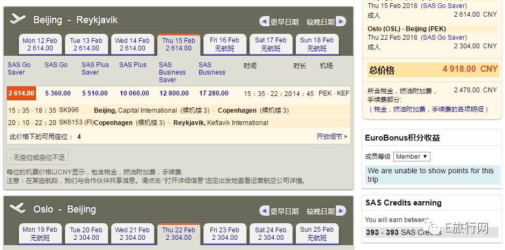Click the SAS Plus column header
The width and height of the screenshot is (505, 250).
click(x=133, y=65)
